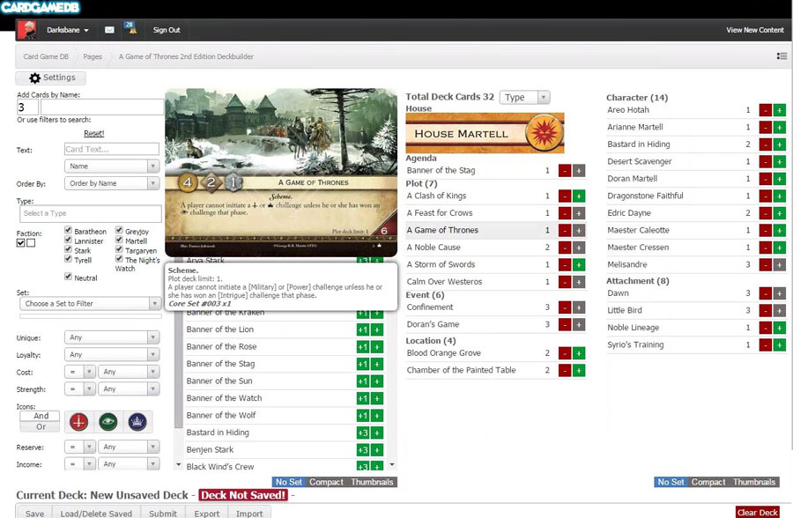The image size is (793, 518).
Task: Uncheck the Lannister faction checkbox
Action: tap(68, 240)
